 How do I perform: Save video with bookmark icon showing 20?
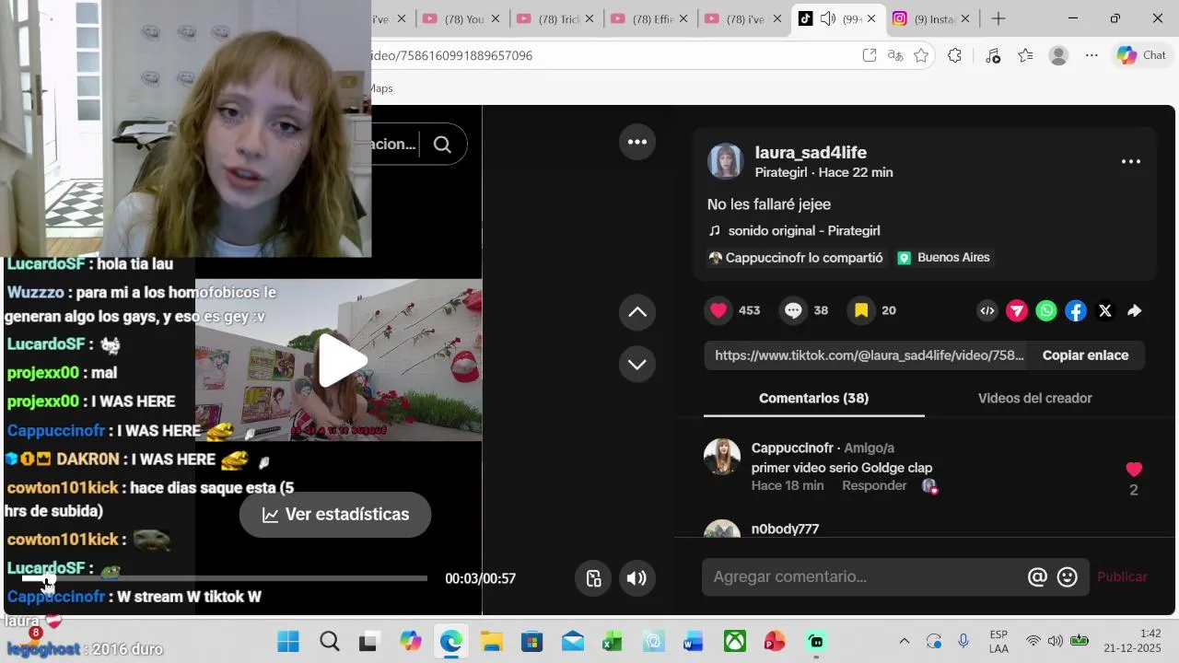coord(861,310)
